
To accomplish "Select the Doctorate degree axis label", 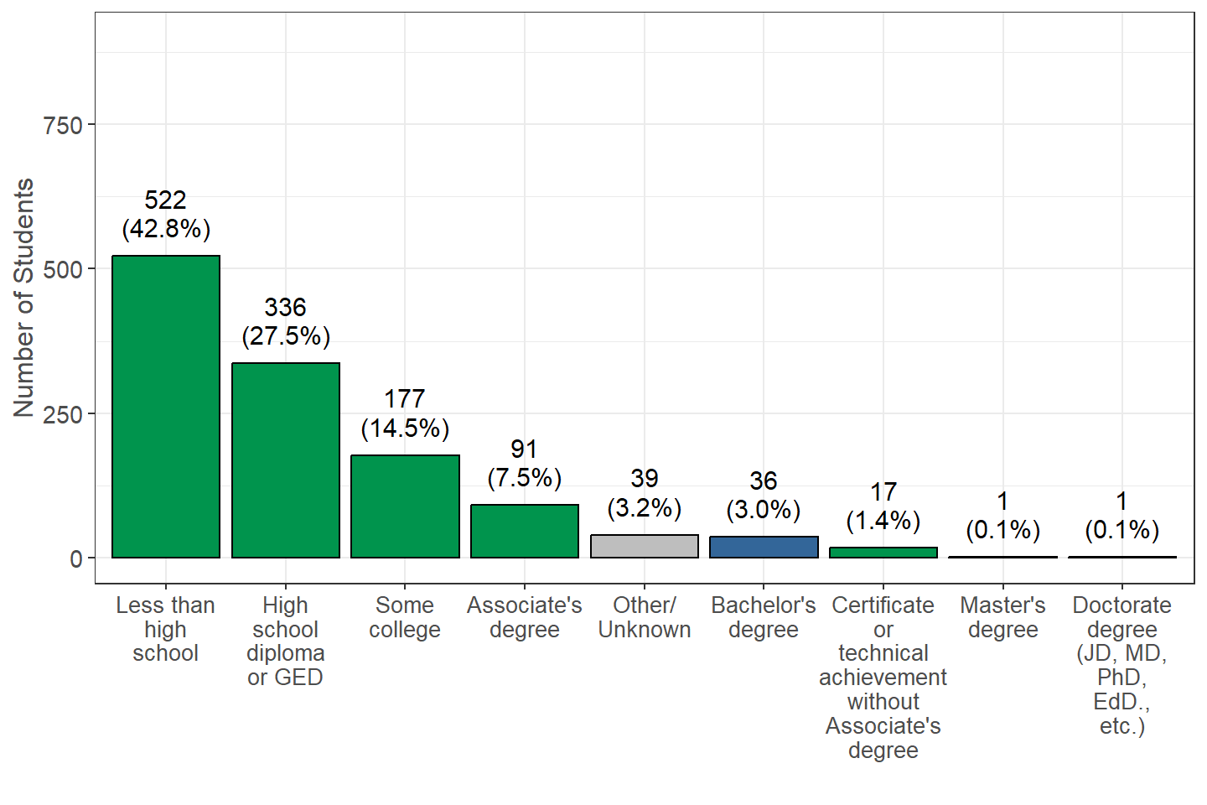I will (1122, 665).
